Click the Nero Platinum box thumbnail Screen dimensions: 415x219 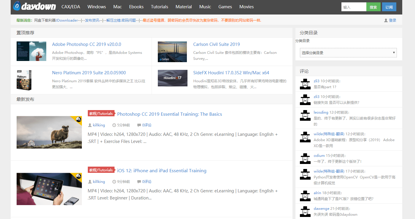24,80
